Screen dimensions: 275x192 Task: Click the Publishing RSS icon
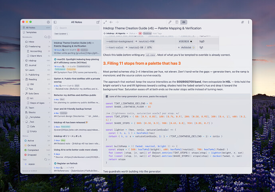click(26, 75)
